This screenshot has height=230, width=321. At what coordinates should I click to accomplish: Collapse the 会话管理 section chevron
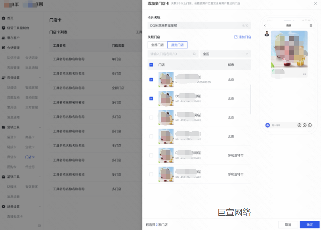tap(40, 48)
